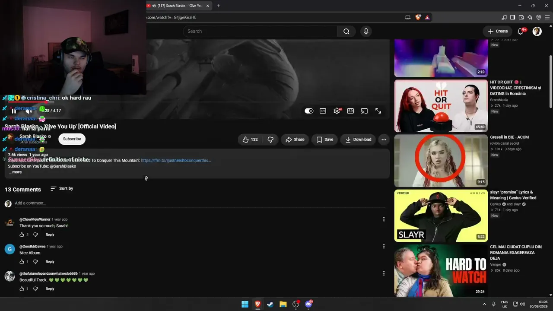553x311 pixels.
Task: Show hidden system tray icons
Action: [484, 304]
